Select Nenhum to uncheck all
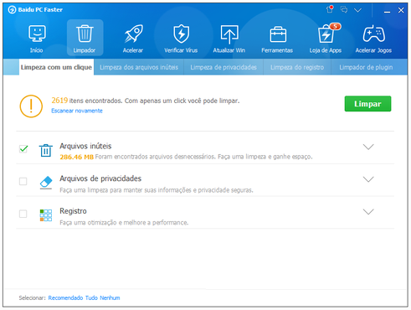The width and height of the screenshot is (411, 310). point(110,297)
